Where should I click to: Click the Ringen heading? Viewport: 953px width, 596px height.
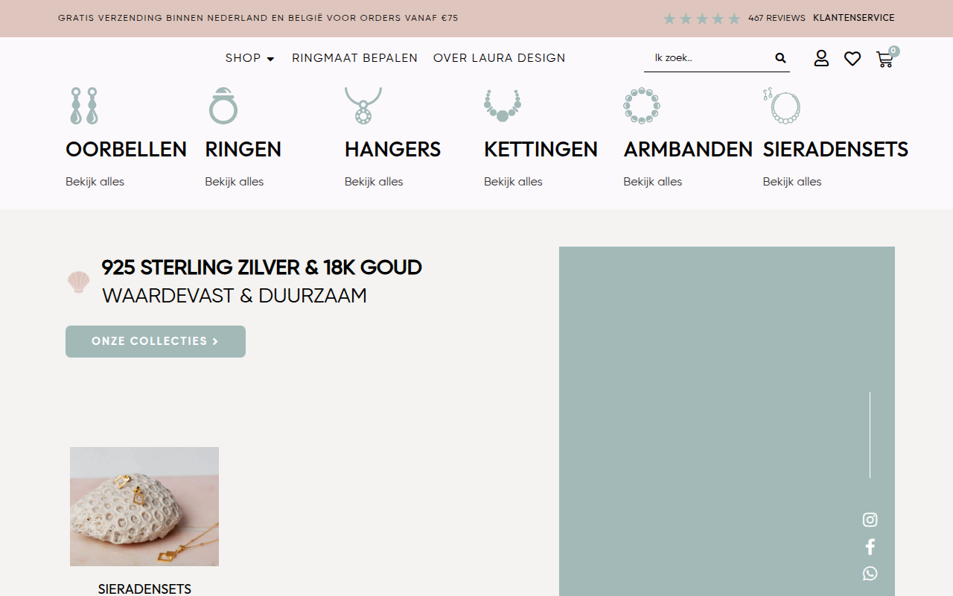tap(243, 150)
